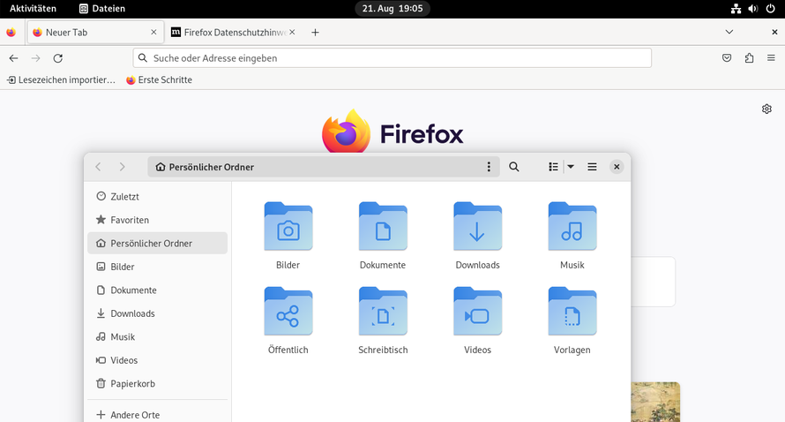
Task: Open the file manager hamburger menu
Action: [592, 167]
